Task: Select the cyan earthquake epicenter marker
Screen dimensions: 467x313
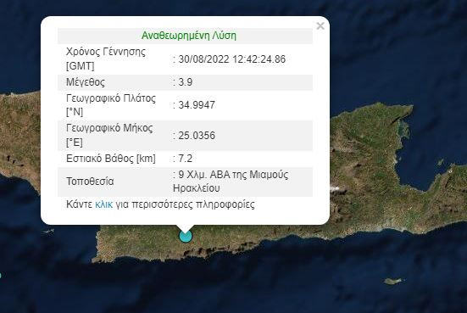Action: (x=186, y=236)
